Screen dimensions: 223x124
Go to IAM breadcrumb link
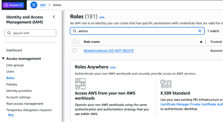click(x=43, y=5)
